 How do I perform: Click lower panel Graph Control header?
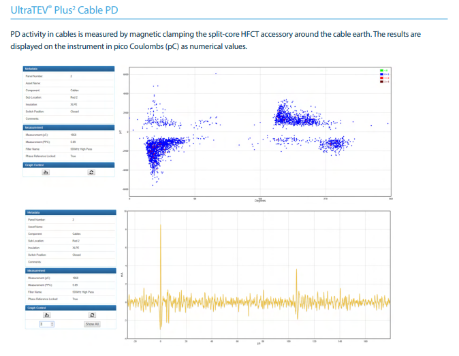pyautogui.click(x=71, y=308)
